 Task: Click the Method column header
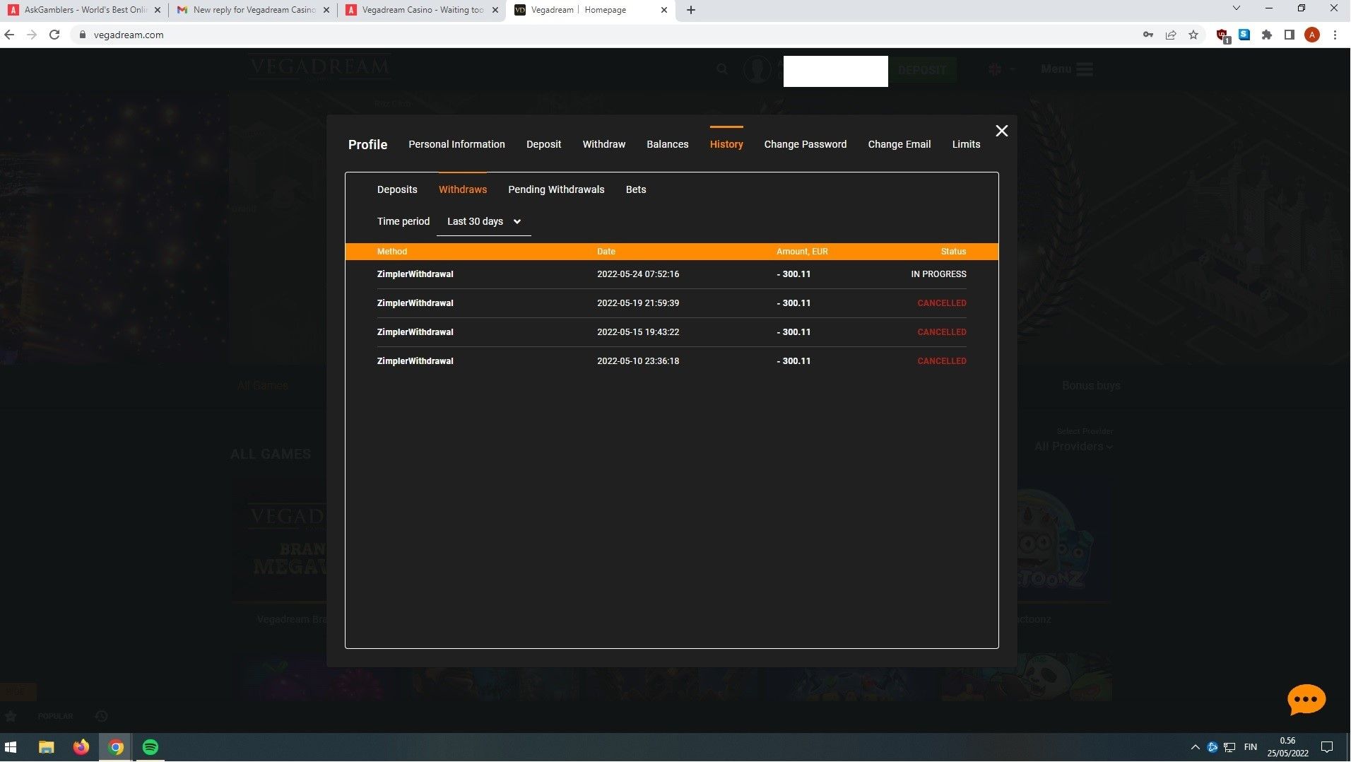[x=392, y=252]
